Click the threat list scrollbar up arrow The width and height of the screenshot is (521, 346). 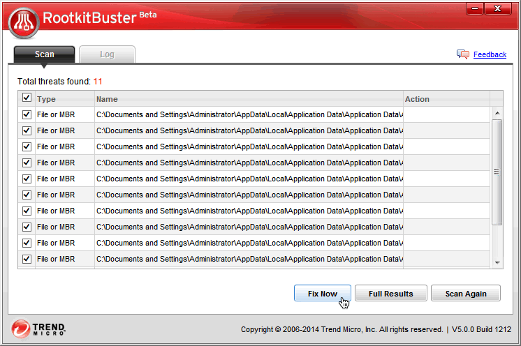(x=497, y=113)
